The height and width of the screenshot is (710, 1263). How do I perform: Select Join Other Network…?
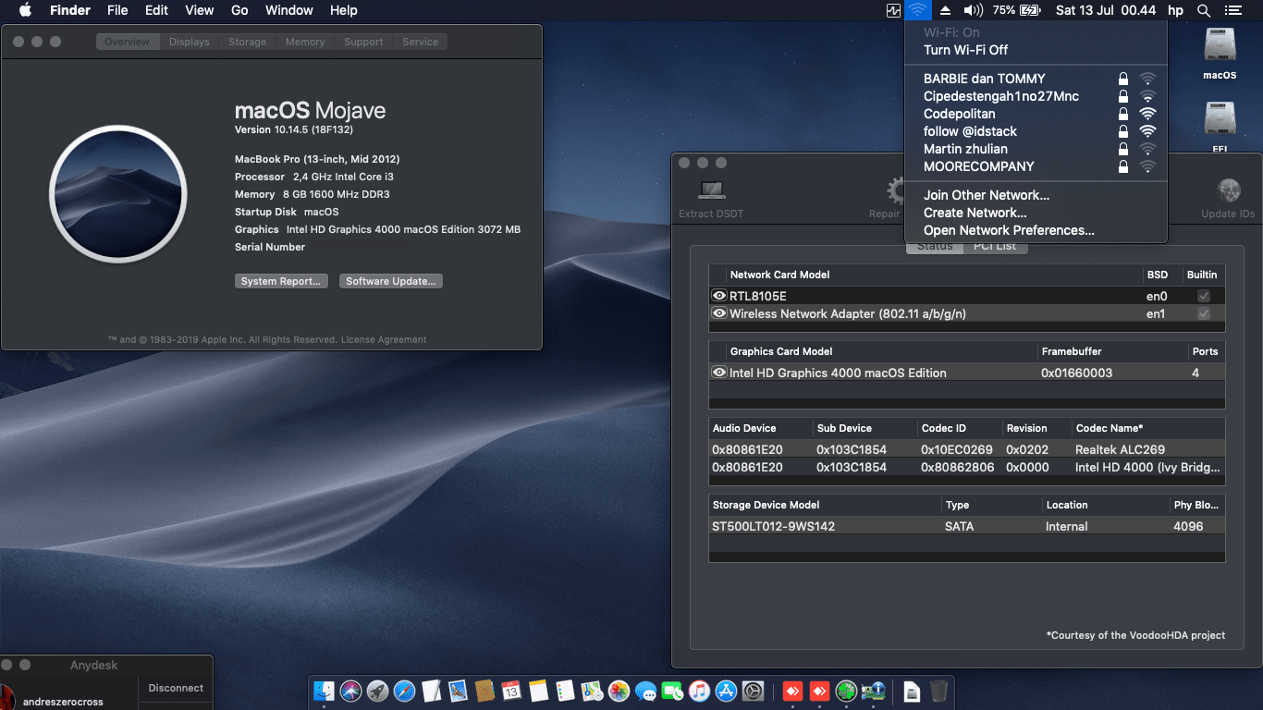pyautogui.click(x=1036, y=195)
